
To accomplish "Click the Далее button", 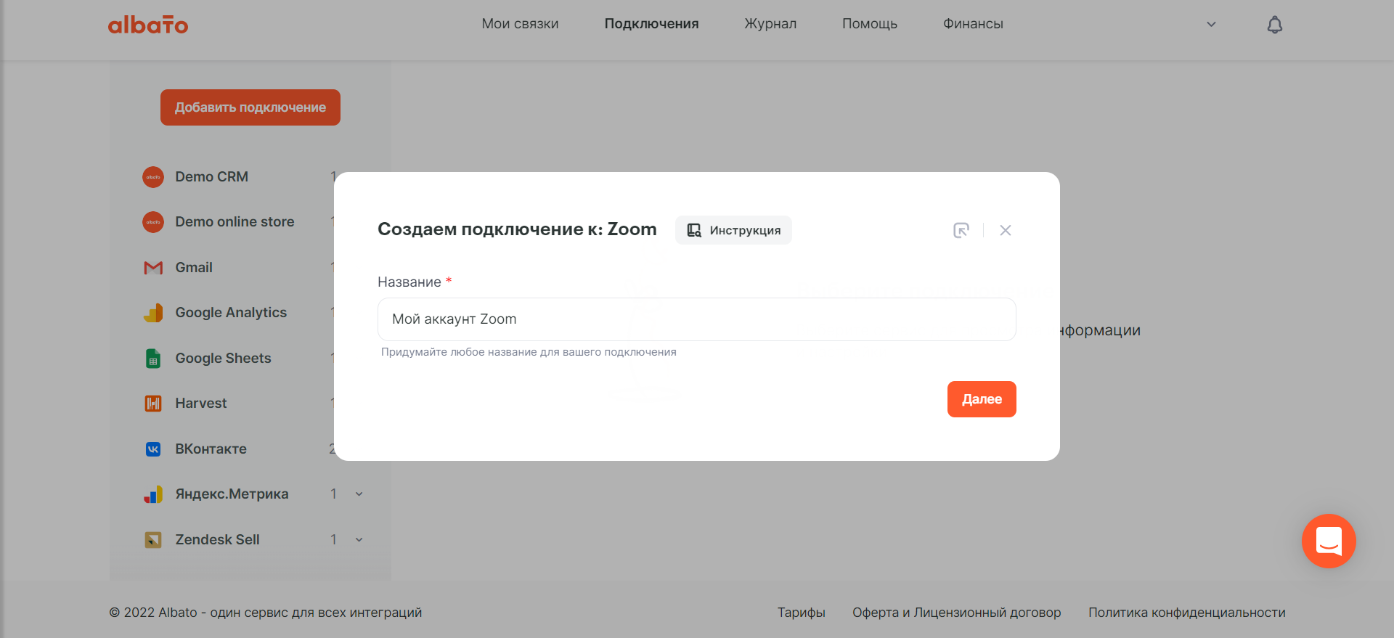I will (982, 399).
